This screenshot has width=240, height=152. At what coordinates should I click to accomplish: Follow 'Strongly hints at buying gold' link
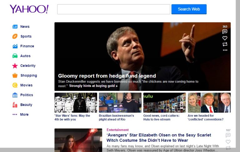(93, 86)
